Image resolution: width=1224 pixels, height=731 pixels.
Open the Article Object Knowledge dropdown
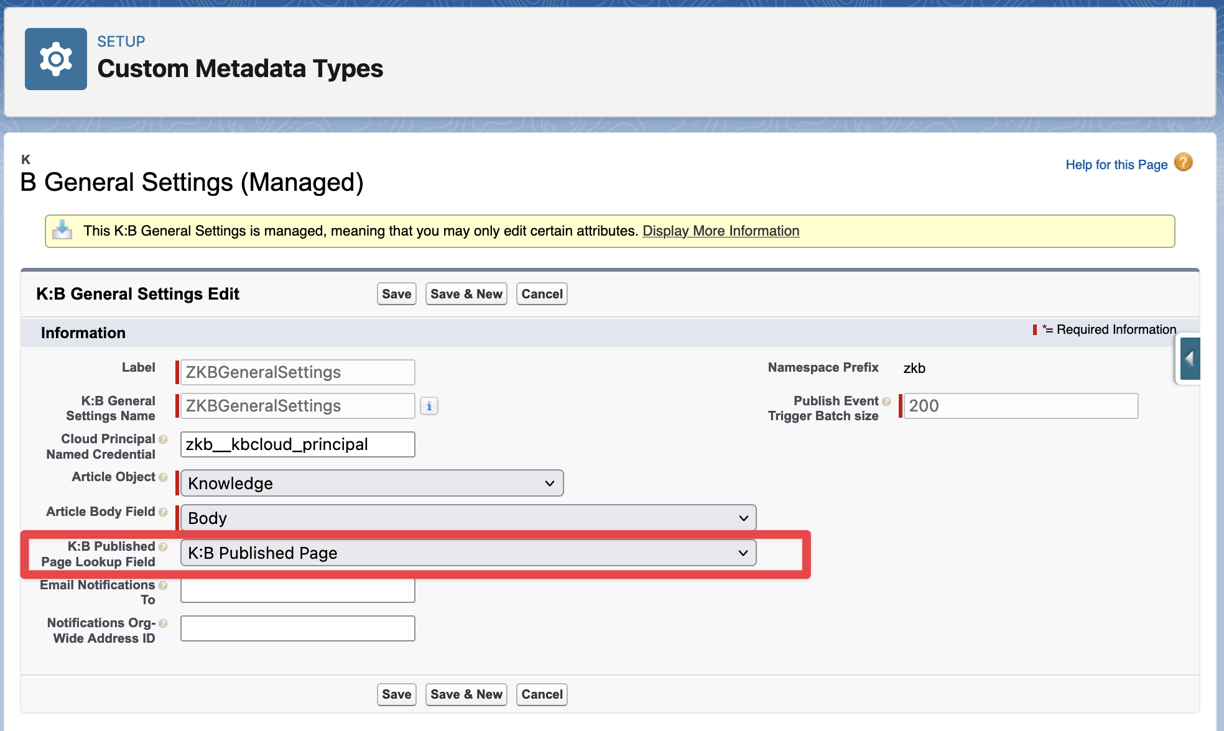click(371, 484)
